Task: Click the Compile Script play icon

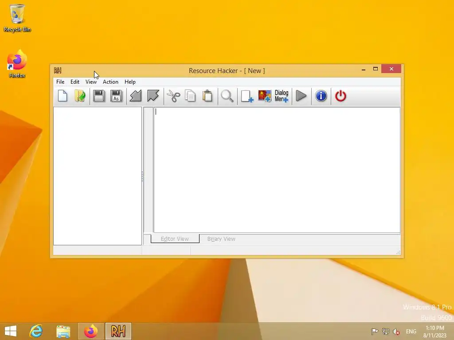Action: 301,96
